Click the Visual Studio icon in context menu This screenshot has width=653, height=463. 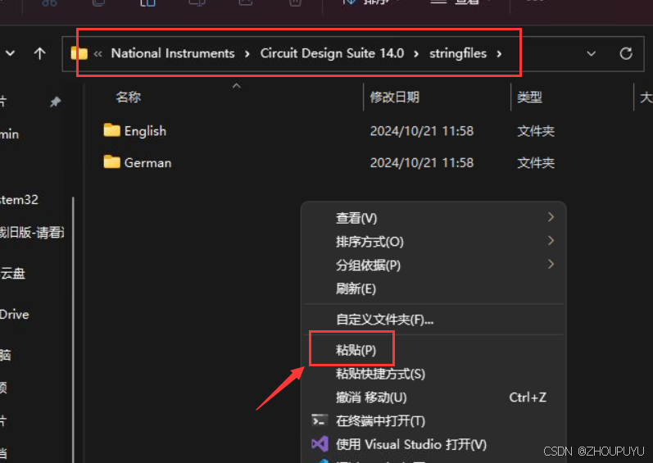tap(320, 444)
